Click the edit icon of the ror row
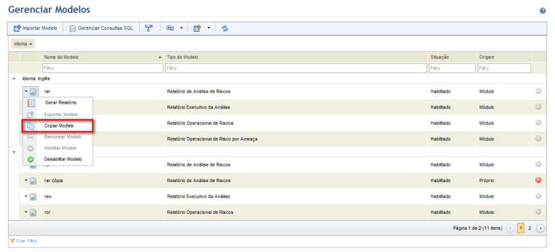 33,212
